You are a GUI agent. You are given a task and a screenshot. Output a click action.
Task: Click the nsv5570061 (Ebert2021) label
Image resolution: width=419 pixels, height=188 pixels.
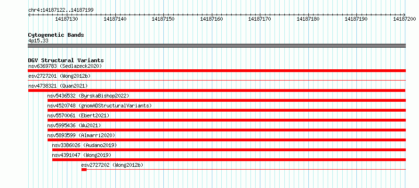pos(78,115)
